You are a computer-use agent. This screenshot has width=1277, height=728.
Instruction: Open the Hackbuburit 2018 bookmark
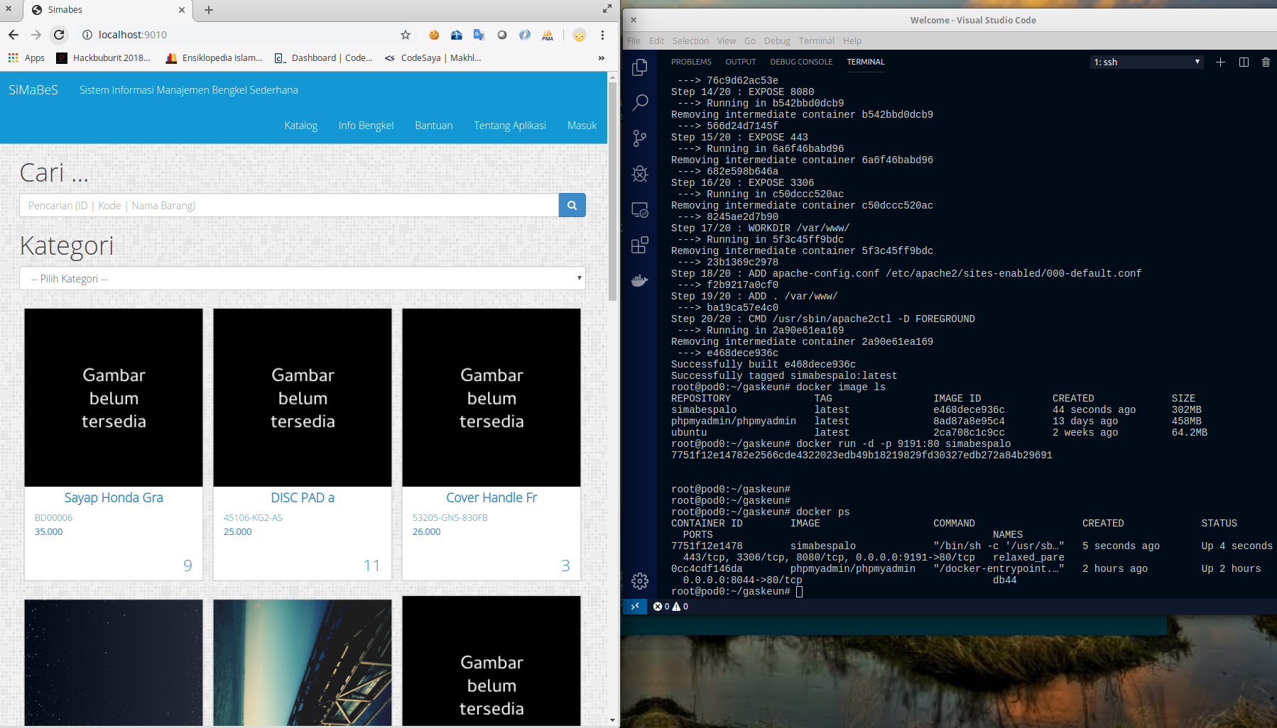point(104,58)
